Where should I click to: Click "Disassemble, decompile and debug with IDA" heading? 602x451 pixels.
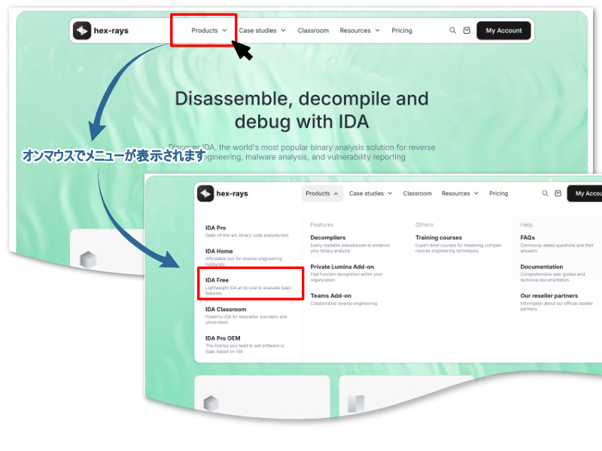(x=302, y=110)
